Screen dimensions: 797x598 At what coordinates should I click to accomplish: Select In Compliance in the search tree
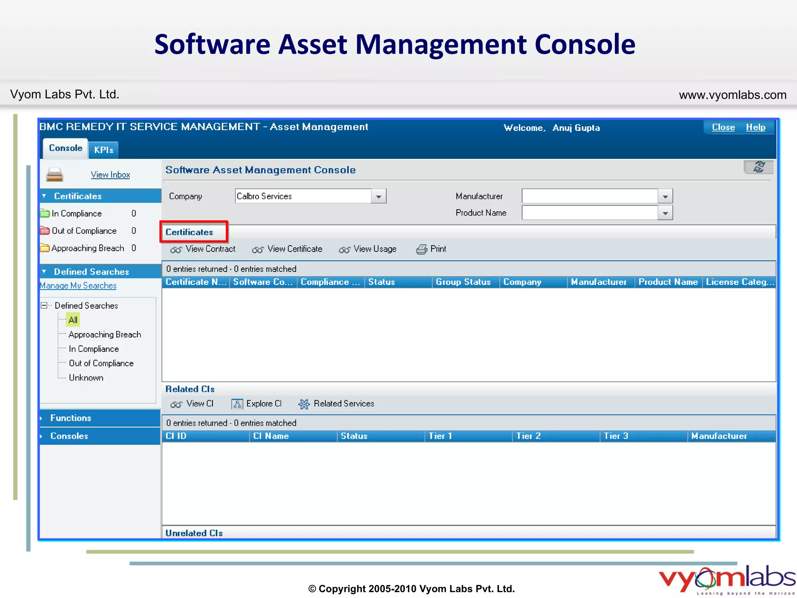94,349
